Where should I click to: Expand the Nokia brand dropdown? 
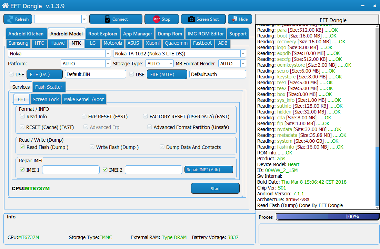[108, 54]
